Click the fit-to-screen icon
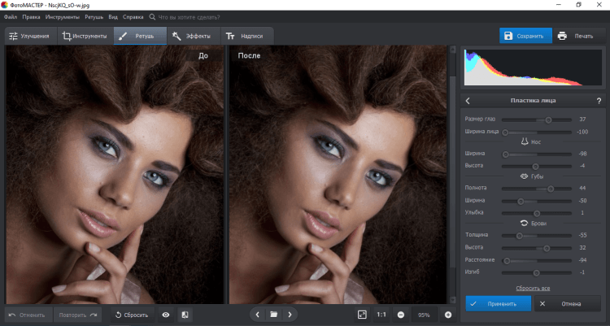 pyautogui.click(x=362, y=315)
